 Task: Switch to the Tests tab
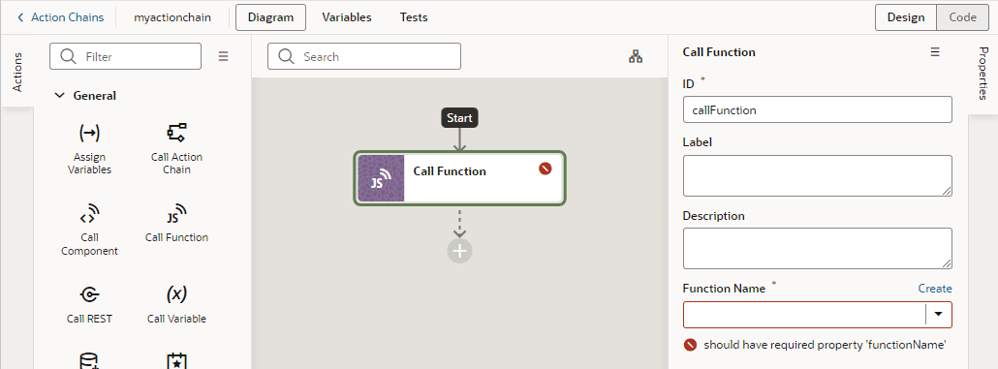click(414, 17)
